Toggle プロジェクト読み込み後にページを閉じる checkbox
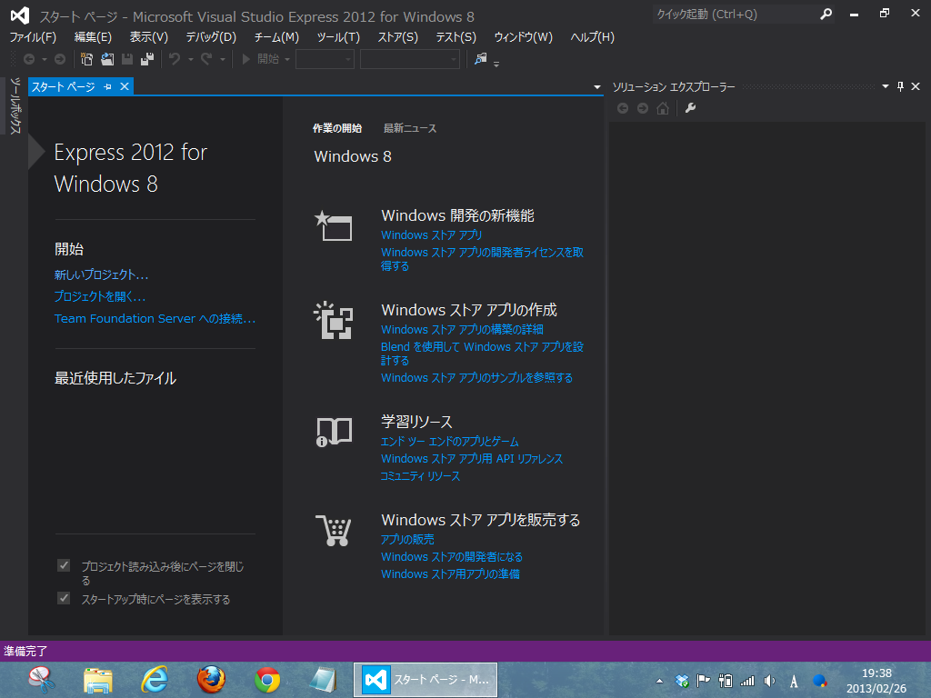The height and width of the screenshot is (698, 931). [x=64, y=565]
